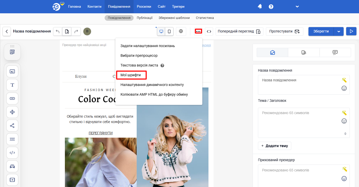
Task: Select the HTML code block icon
Action: pos(12,153)
